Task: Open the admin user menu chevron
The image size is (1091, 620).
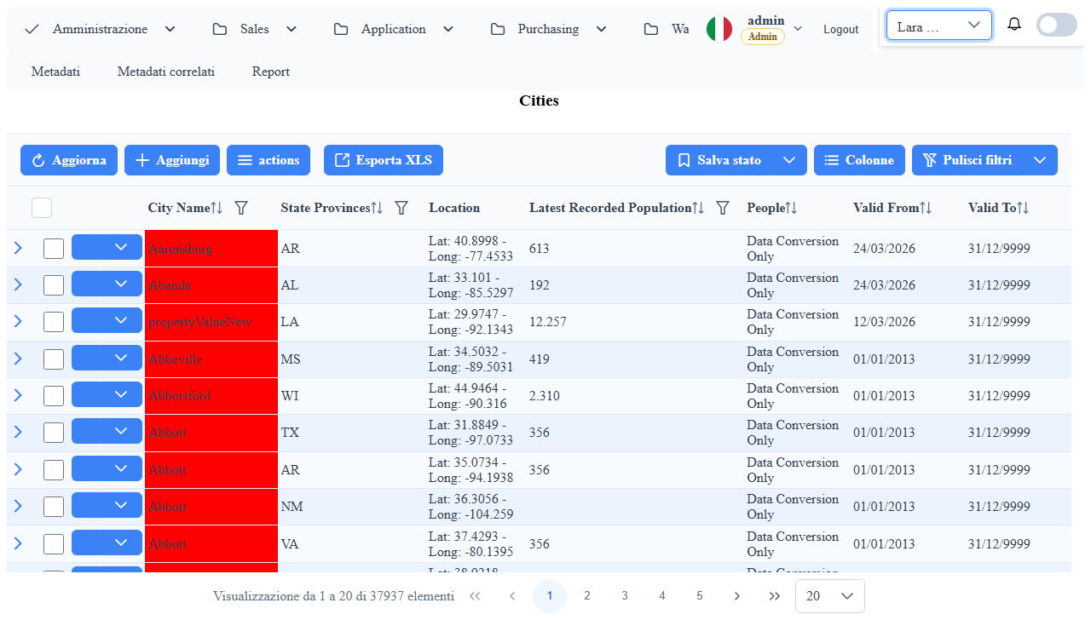Action: point(798,29)
